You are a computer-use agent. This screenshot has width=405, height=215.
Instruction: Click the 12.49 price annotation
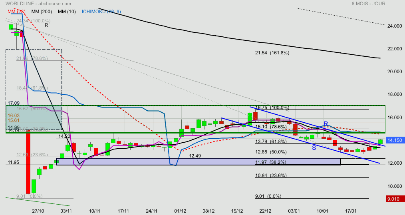pyautogui.click(x=195, y=156)
